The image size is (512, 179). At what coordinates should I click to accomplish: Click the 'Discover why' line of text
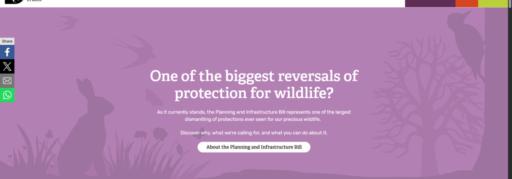(254, 133)
